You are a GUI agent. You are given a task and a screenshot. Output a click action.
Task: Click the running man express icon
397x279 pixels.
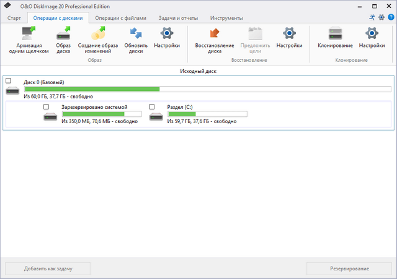pyautogui.click(x=372, y=18)
